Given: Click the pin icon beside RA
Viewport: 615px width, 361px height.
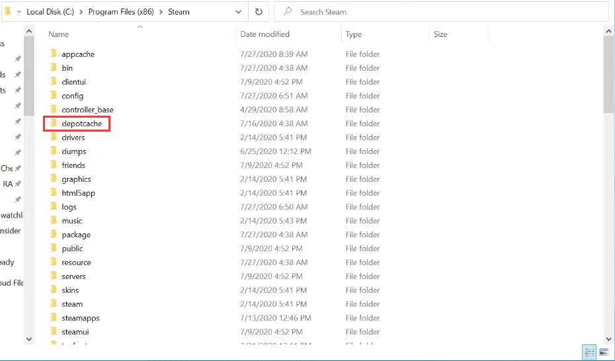Looking at the screenshot, I should coord(18,184).
